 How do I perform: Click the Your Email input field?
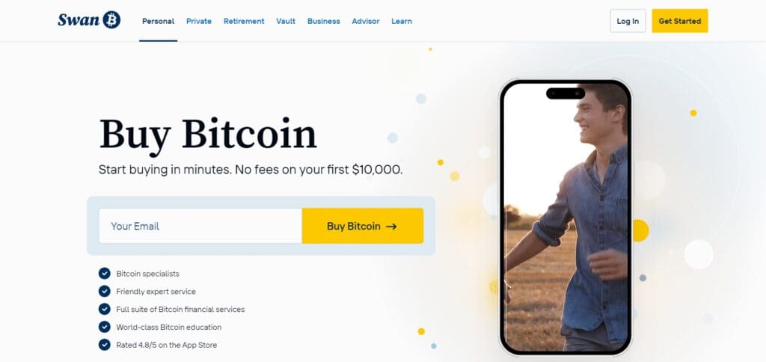pos(200,226)
